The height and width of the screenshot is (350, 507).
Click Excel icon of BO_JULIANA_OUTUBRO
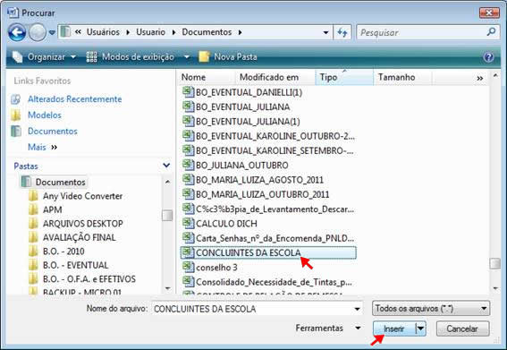click(x=188, y=165)
